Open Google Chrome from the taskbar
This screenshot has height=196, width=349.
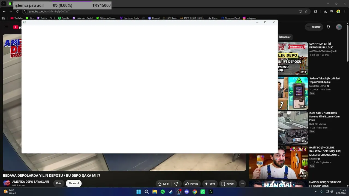point(194,192)
